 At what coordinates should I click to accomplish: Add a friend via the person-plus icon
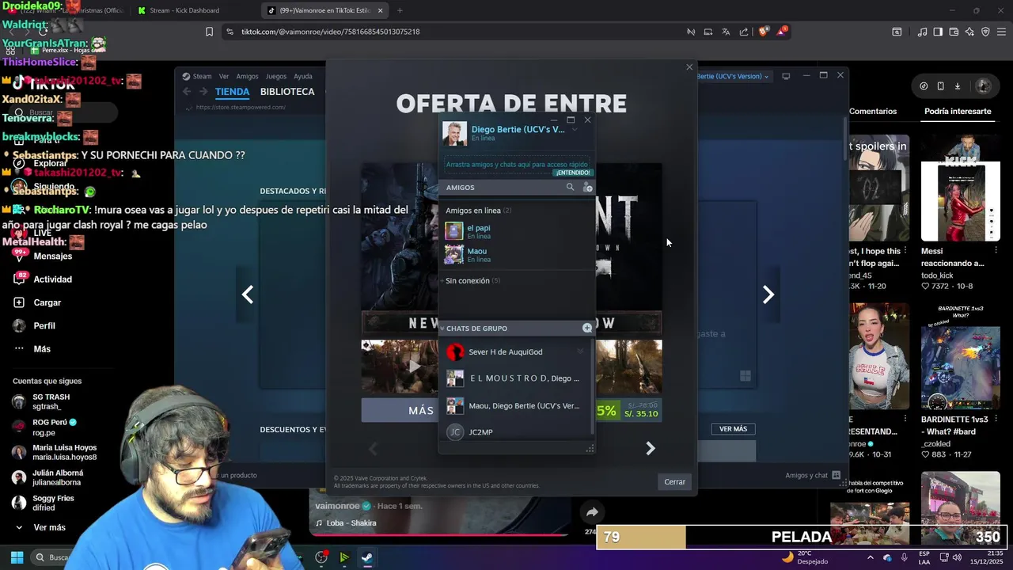tap(587, 188)
